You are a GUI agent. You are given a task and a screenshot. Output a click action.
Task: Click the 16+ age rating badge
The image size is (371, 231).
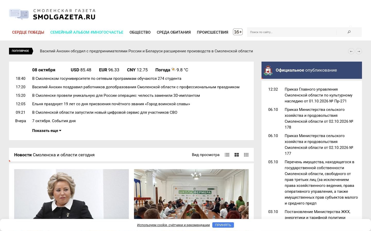pyautogui.click(x=238, y=32)
